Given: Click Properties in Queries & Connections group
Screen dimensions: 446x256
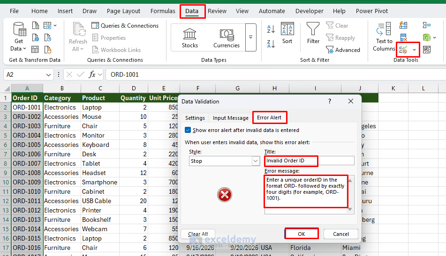Looking at the screenshot, I should pos(109,38).
